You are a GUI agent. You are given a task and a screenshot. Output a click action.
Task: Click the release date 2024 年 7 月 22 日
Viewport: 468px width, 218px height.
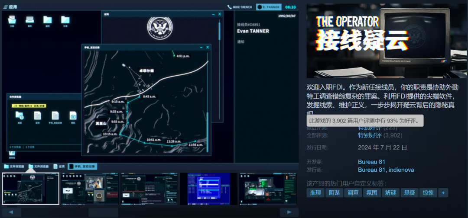(x=383, y=147)
